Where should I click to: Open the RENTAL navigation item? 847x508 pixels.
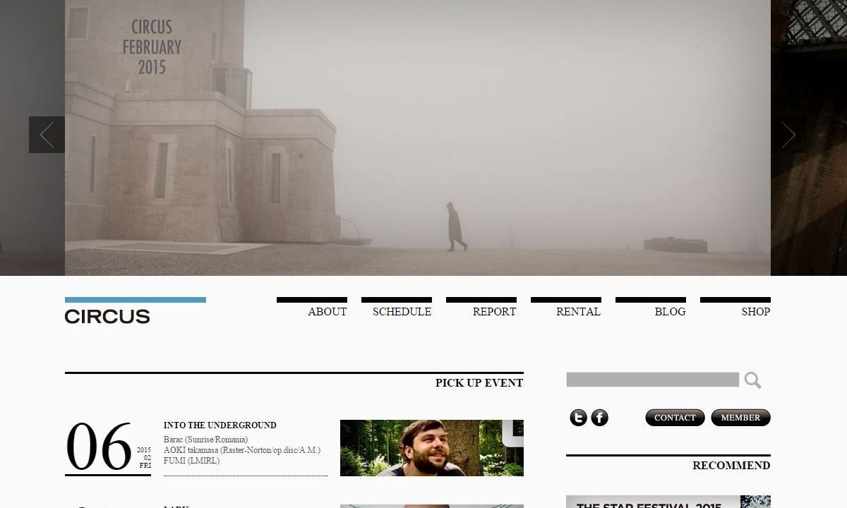pyautogui.click(x=578, y=311)
